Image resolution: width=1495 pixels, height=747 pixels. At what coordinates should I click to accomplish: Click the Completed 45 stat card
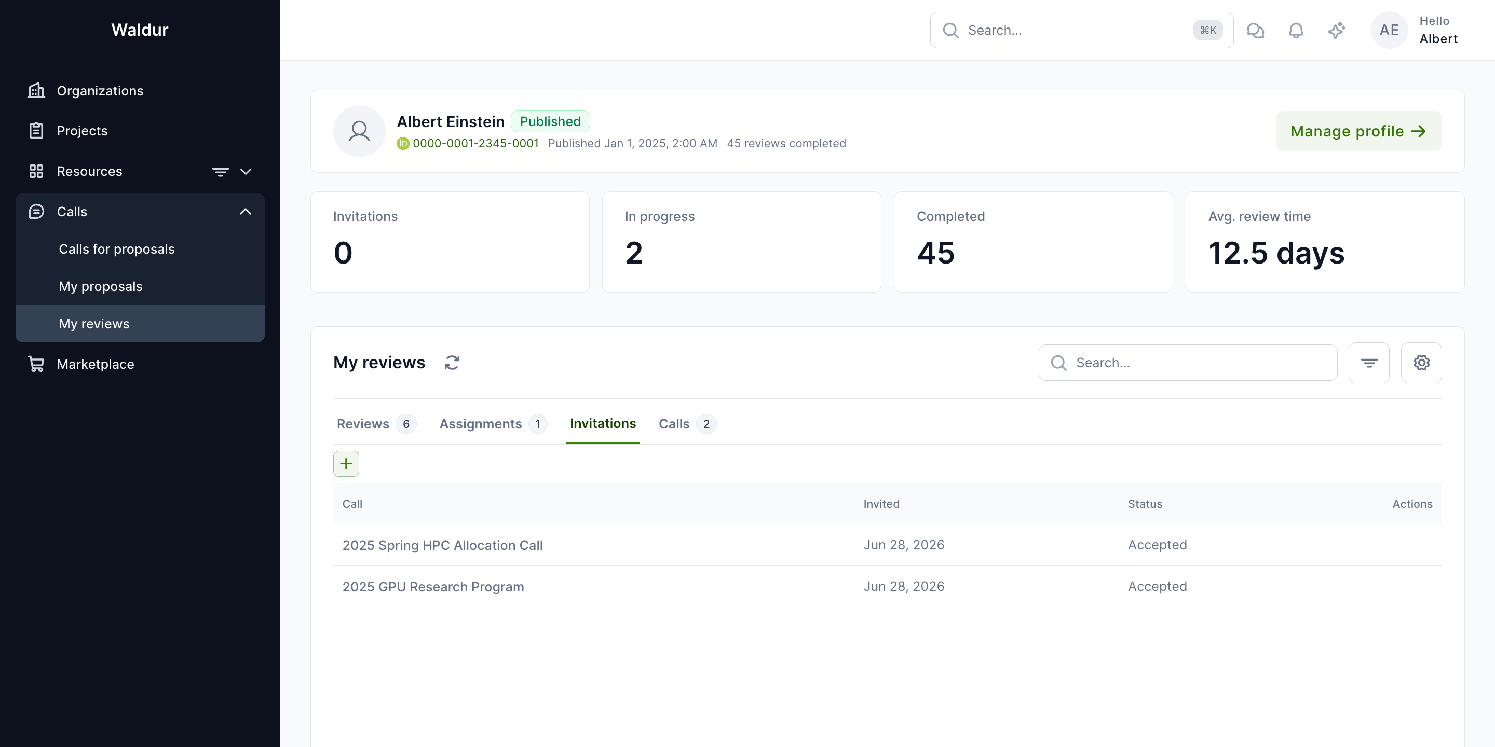tap(1033, 242)
